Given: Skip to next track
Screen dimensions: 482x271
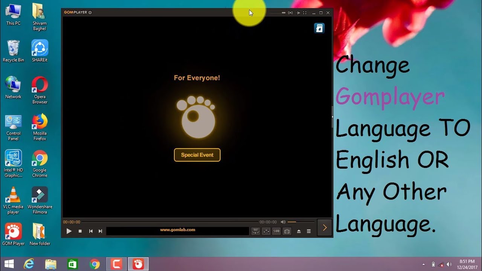Looking at the screenshot, I should [x=100, y=231].
